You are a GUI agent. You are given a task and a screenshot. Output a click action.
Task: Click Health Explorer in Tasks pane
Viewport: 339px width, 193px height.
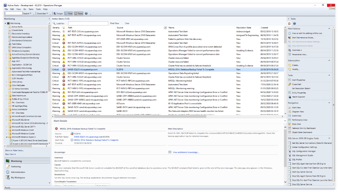tap(299, 97)
